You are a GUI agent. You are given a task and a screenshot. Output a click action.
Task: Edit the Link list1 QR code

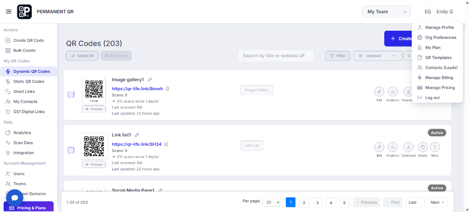pos(379,147)
